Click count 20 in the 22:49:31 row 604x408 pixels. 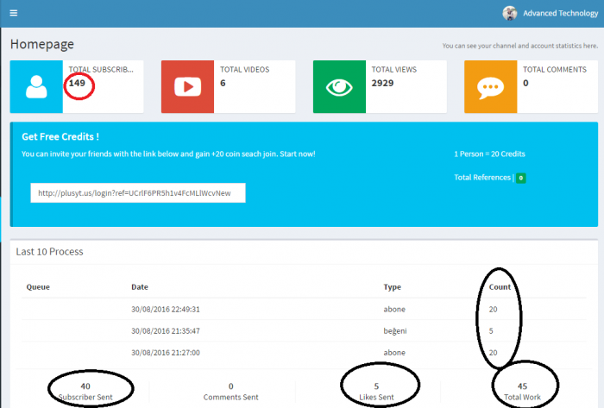pyautogui.click(x=493, y=310)
